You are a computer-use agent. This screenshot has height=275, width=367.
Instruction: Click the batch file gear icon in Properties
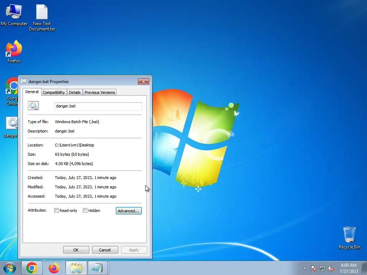click(33, 106)
